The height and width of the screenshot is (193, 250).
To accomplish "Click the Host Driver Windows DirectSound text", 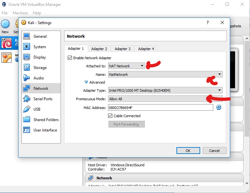I will [x=116, y=165].
